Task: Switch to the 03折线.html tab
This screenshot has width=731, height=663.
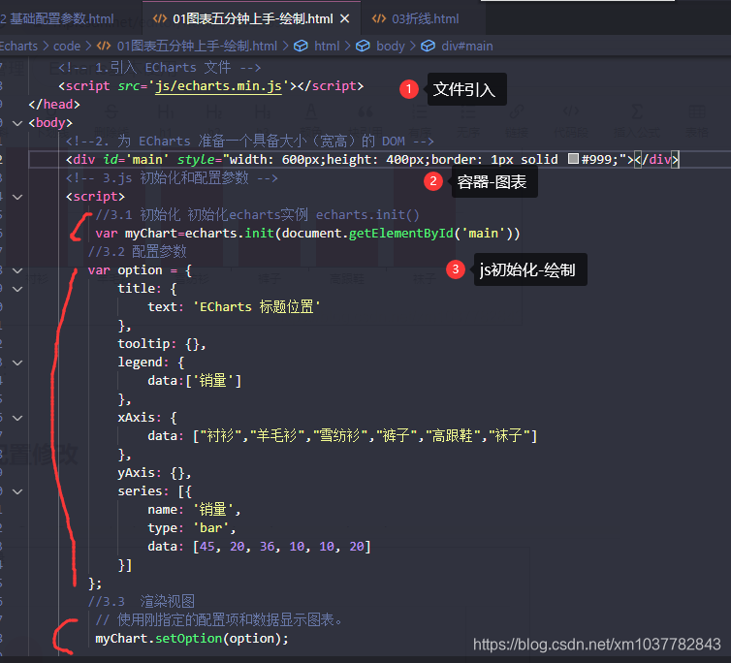Action: (425, 19)
